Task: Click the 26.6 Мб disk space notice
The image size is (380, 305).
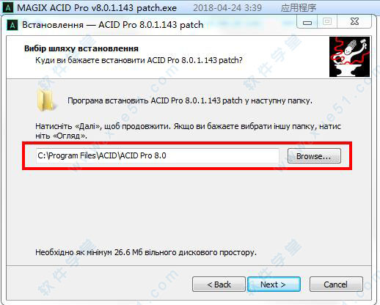Action: coord(146,252)
